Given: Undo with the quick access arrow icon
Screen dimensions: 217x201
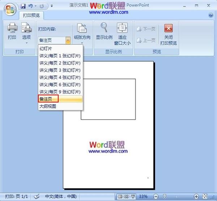Looking at the screenshot, I should click(30, 6).
